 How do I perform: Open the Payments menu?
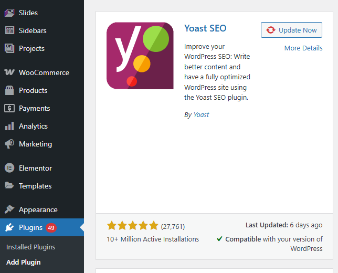pyautogui.click(x=42, y=108)
